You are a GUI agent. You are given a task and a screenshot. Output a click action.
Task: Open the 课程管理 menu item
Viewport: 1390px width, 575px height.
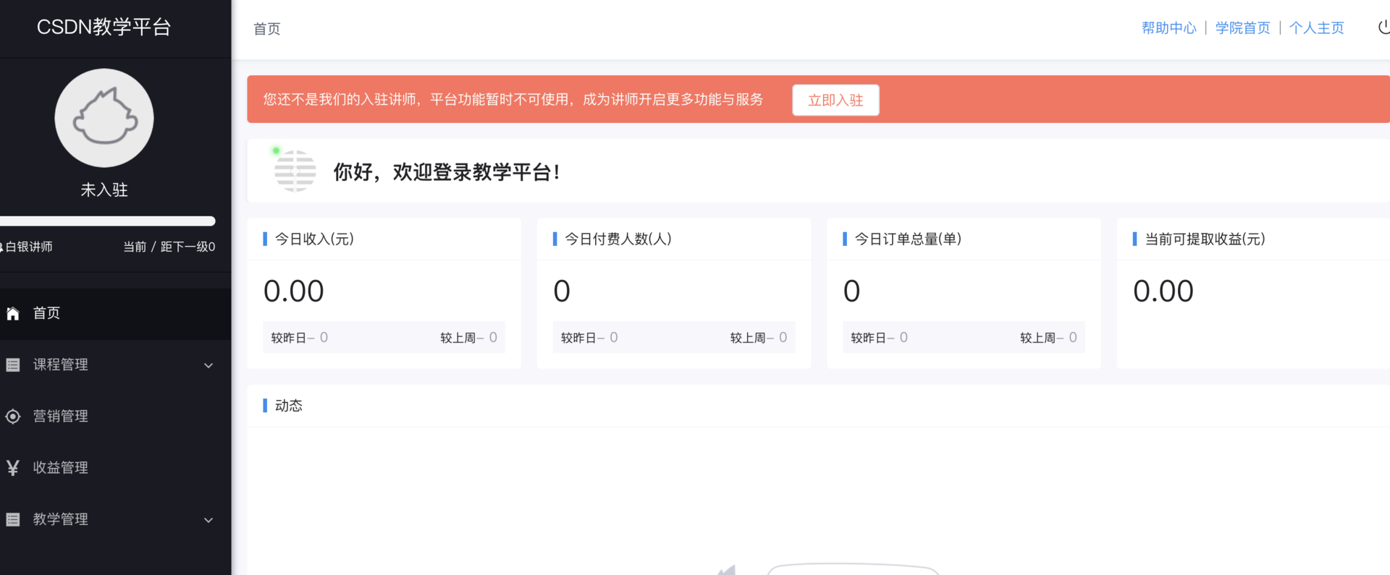point(116,365)
